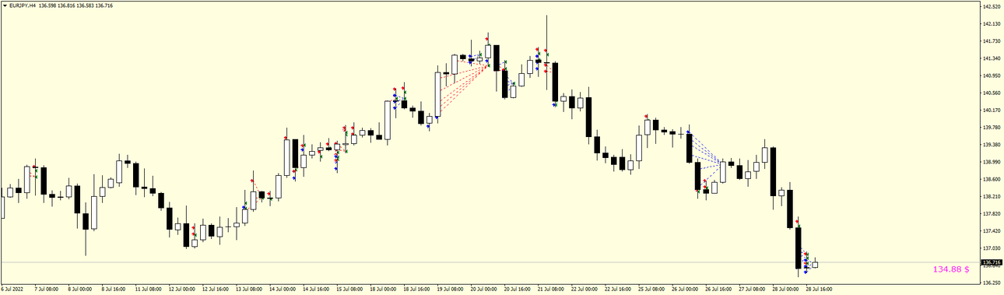Click the current price tag 136.716

(992, 262)
